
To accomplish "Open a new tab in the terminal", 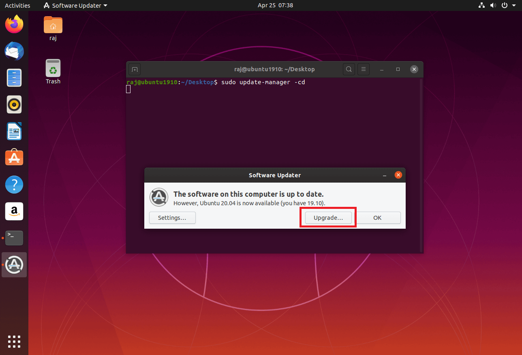I will point(135,69).
